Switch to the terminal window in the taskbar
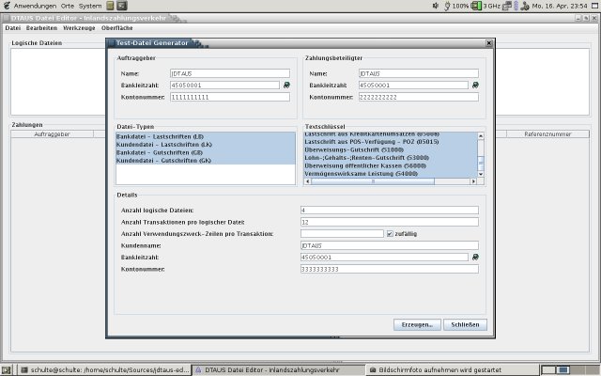601x376 pixels. click(x=101, y=369)
